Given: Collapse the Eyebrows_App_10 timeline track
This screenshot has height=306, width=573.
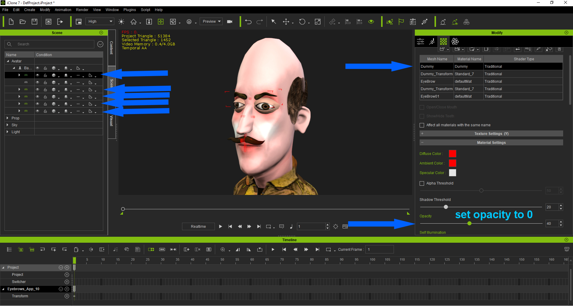Looking at the screenshot, I should pos(3,289).
